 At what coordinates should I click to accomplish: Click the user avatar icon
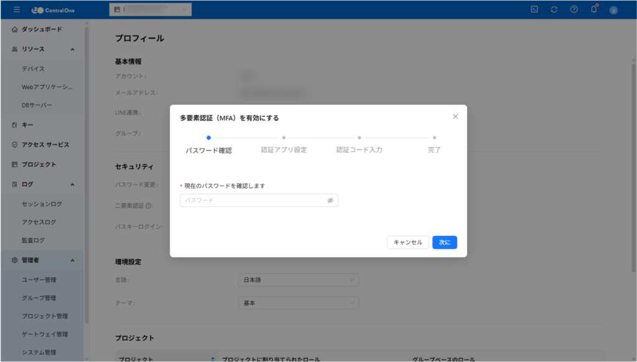click(x=613, y=10)
